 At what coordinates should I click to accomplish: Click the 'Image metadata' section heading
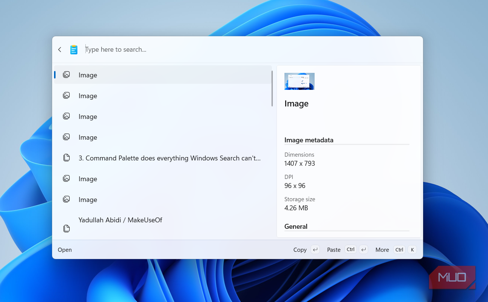click(x=309, y=140)
